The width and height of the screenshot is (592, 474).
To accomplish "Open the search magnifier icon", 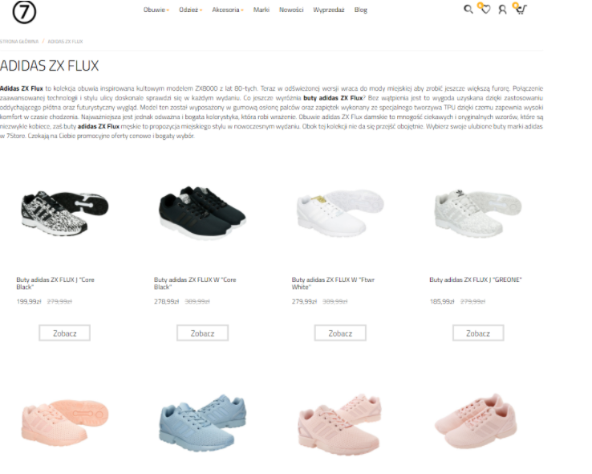I will pyautogui.click(x=468, y=10).
